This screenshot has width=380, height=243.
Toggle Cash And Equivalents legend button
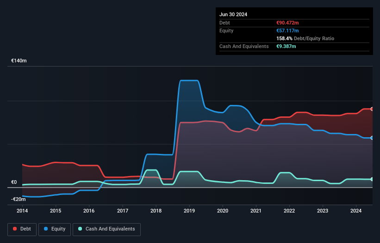click(106, 229)
